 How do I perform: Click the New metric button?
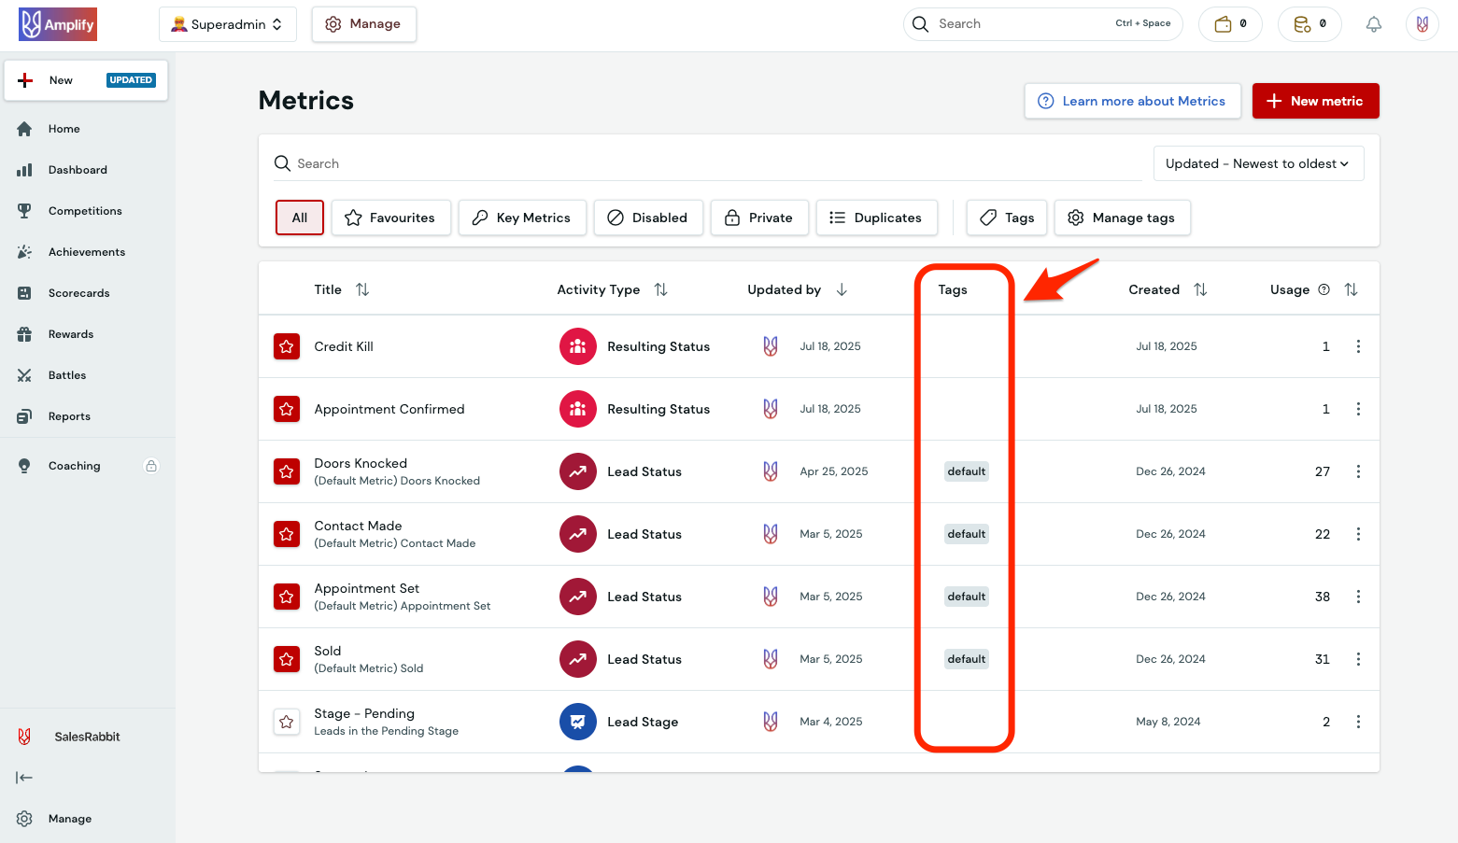(x=1314, y=101)
